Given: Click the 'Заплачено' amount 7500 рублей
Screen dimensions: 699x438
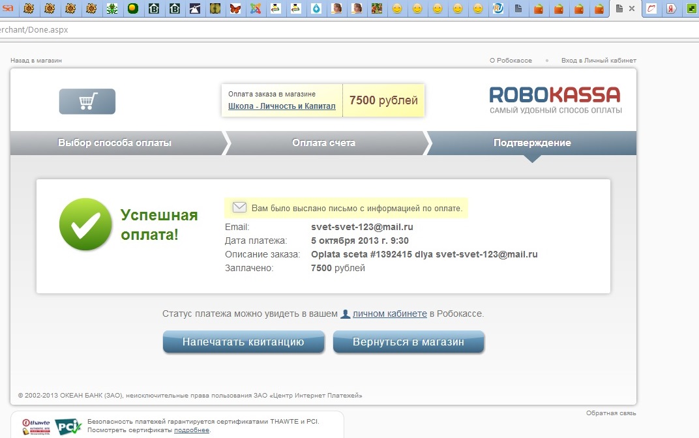Looking at the screenshot, I should coord(338,269).
